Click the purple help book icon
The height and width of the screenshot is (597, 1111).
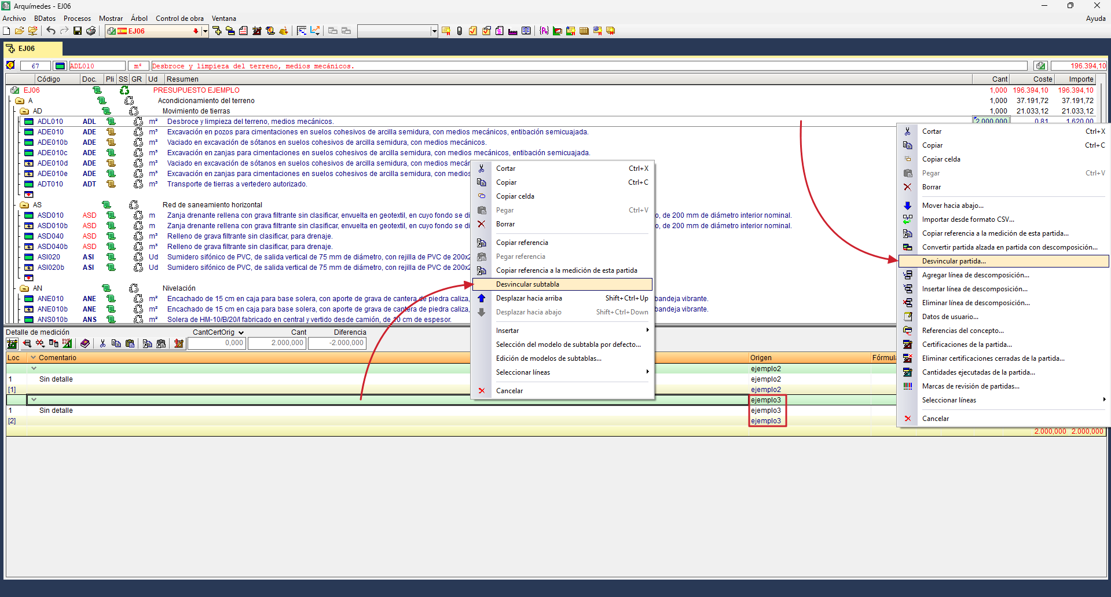point(85,343)
